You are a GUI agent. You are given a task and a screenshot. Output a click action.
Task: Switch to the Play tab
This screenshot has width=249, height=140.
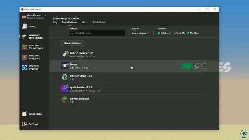(x=55, y=22)
